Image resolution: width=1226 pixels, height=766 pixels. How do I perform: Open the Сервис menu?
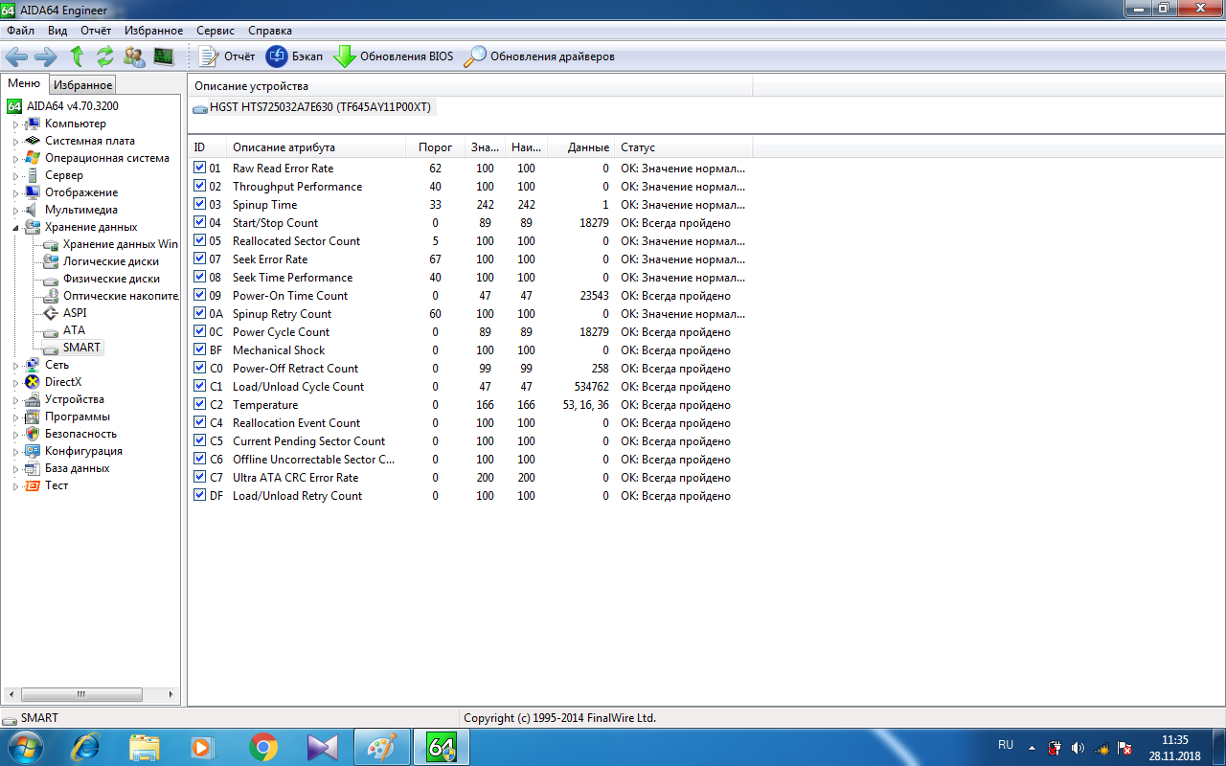(x=215, y=31)
